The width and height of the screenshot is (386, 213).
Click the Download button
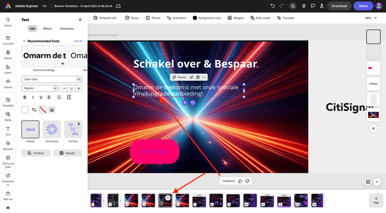pos(339,6)
